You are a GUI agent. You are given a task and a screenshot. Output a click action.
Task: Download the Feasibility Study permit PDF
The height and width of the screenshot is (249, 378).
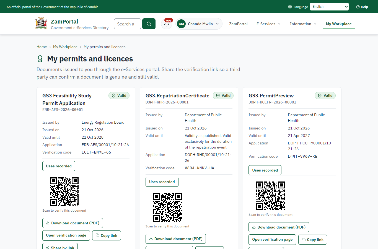[73, 223]
